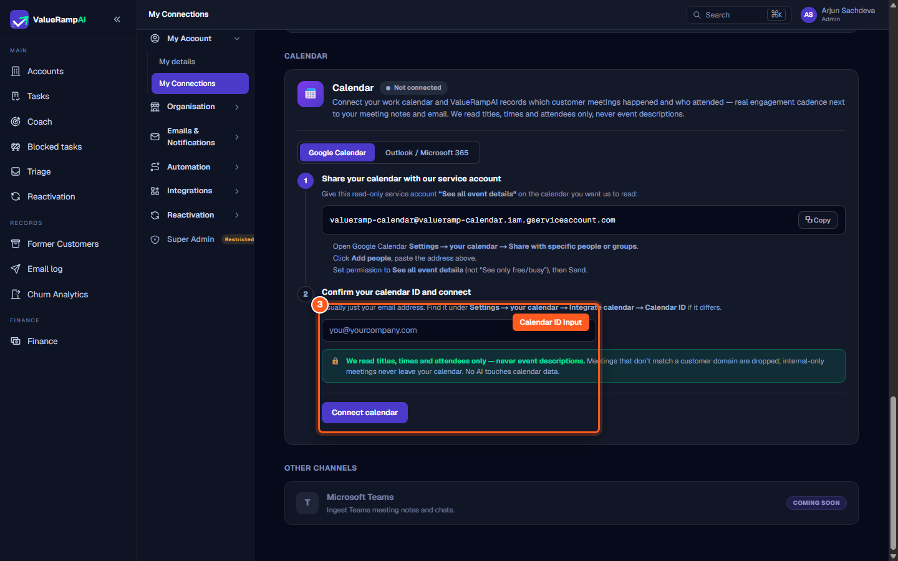Expand Organisation section chevron
The image size is (898, 561).
point(237,107)
